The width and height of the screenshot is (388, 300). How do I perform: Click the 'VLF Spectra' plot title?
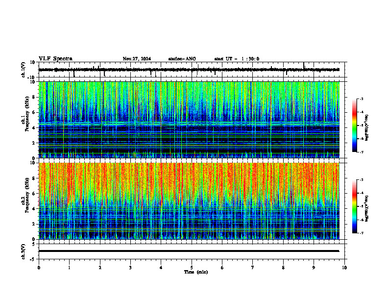tap(55, 59)
